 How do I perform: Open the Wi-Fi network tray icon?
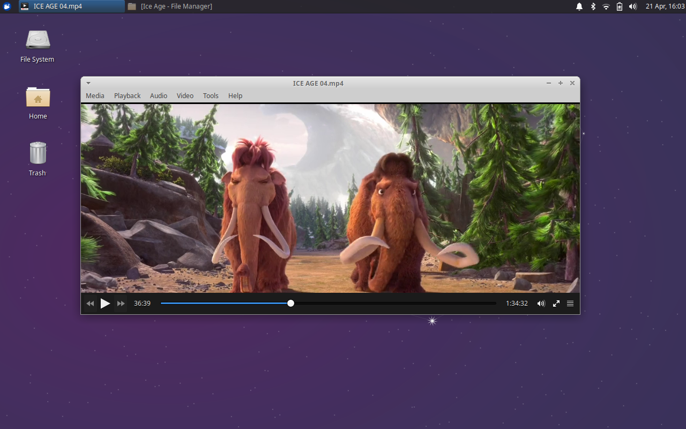click(x=606, y=6)
